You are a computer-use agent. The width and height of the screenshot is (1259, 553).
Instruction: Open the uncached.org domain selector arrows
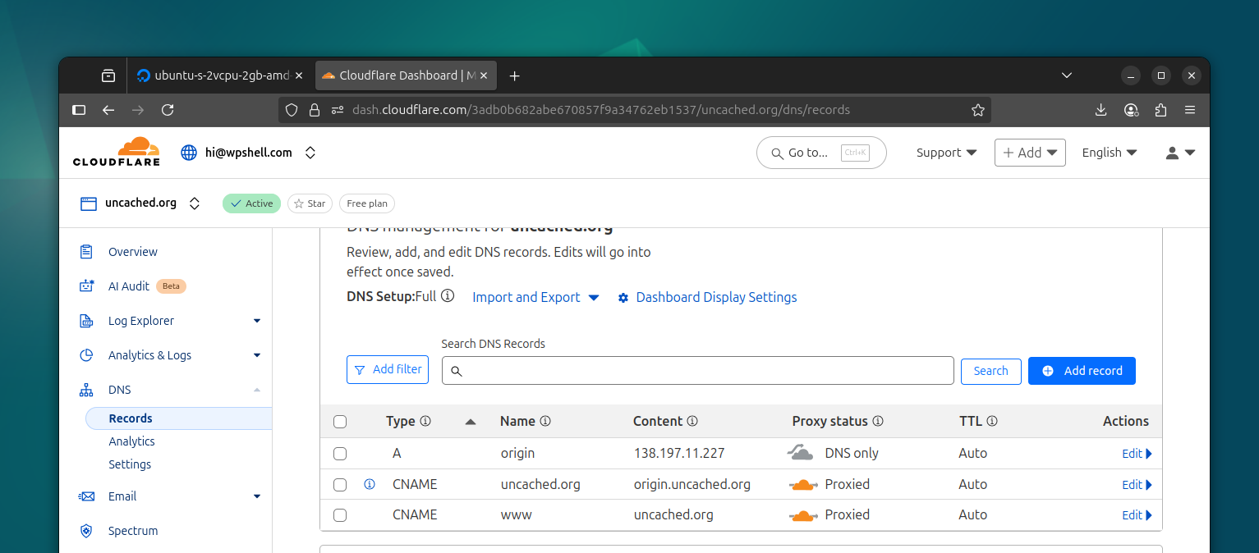(195, 203)
